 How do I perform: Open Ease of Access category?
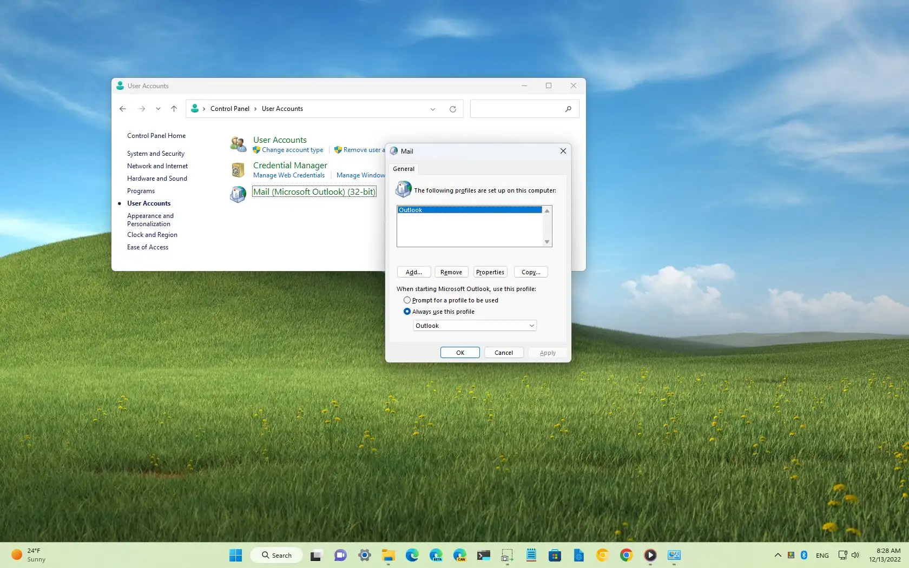[148, 247]
